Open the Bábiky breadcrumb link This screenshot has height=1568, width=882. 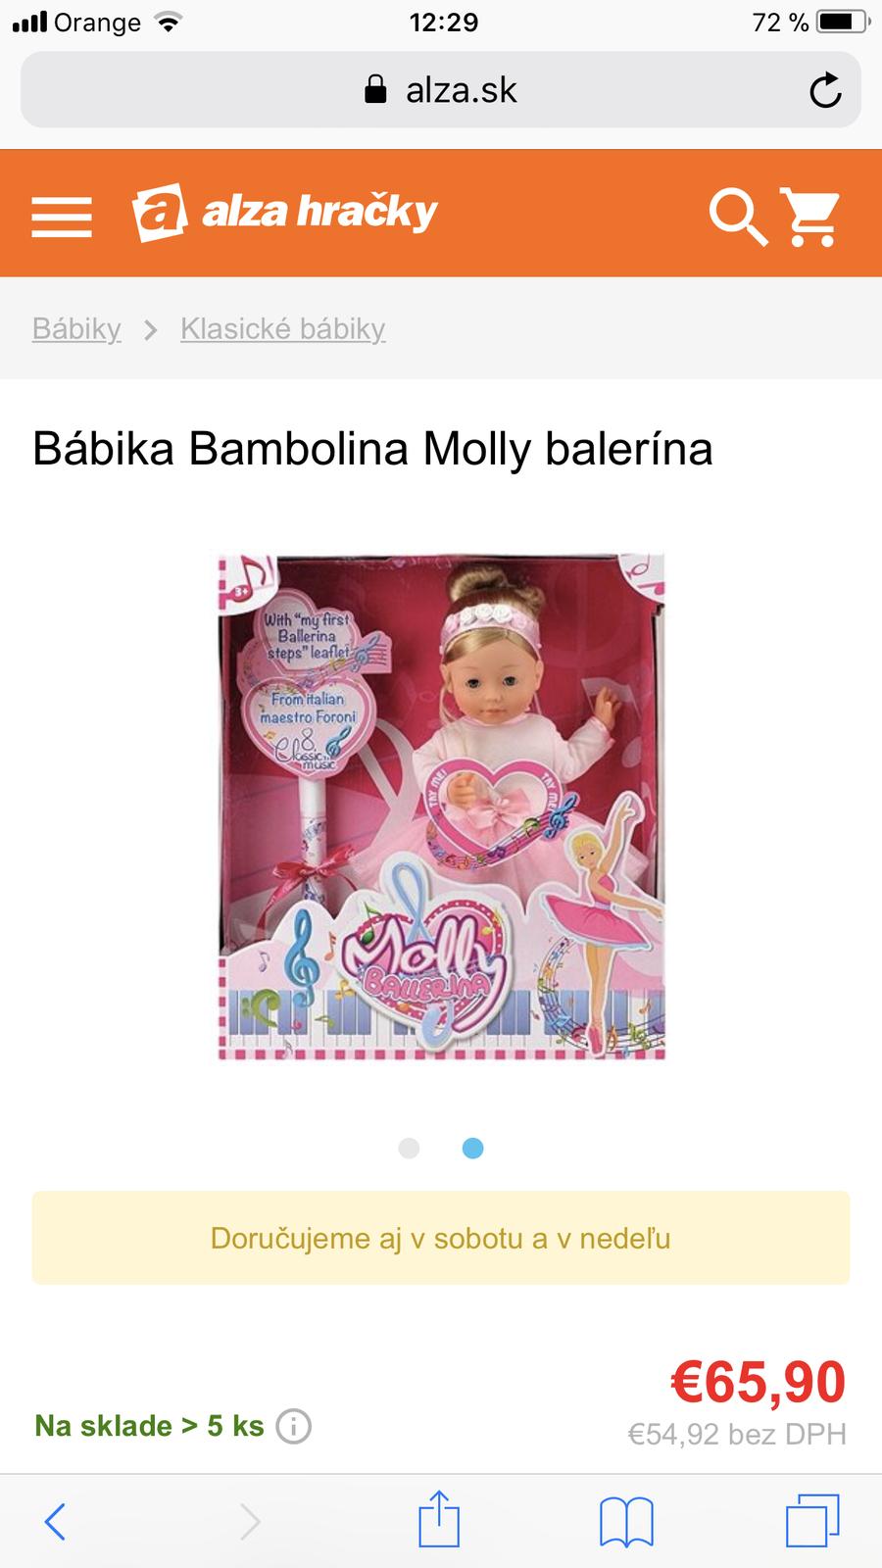tap(76, 328)
